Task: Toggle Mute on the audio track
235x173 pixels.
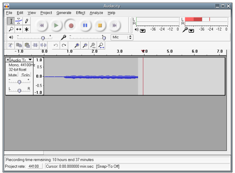Action: coord(13,75)
